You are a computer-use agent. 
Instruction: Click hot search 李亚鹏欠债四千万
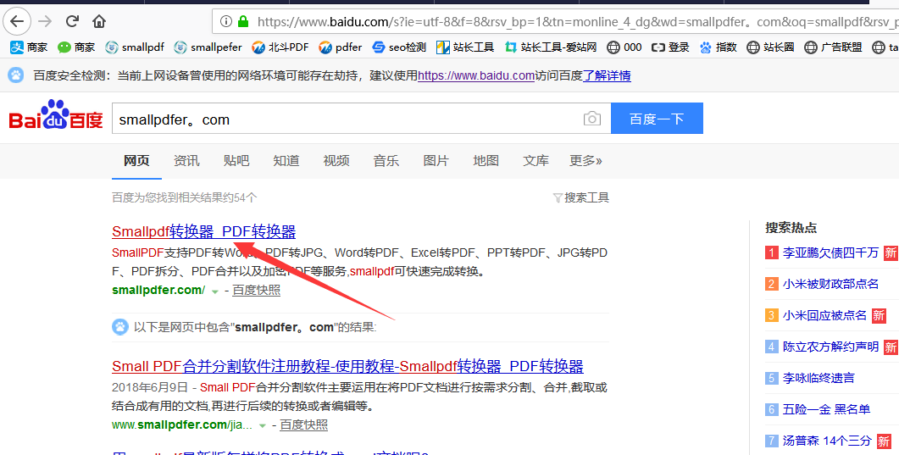(830, 252)
